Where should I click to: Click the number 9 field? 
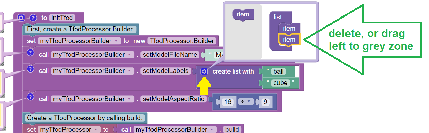(x=265, y=102)
